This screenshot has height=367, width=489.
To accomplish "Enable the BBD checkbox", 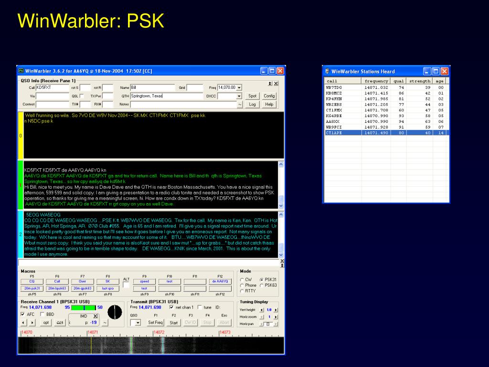I will (42, 314).
